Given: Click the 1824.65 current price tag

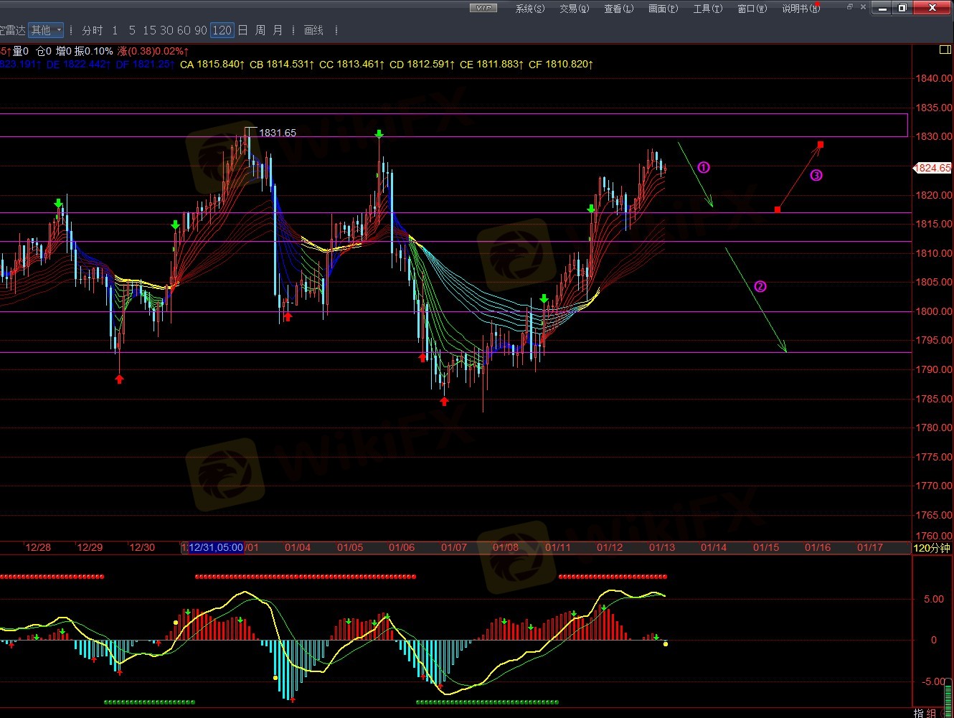Looking at the screenshot, I should click(932, 168).
